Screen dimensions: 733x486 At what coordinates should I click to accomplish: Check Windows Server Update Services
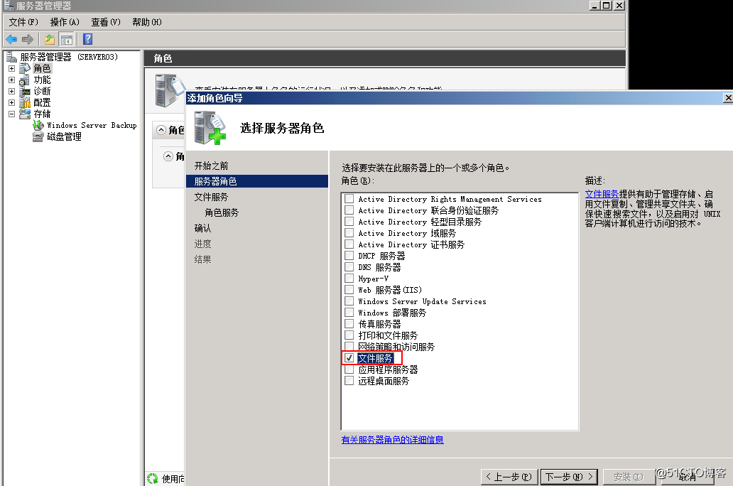coord(349,301)
